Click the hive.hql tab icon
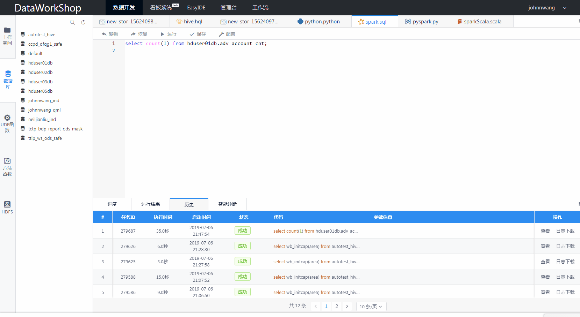580x317 pixels. coord(179,22)
